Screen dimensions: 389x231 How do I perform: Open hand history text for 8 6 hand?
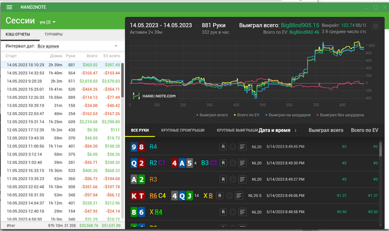click(242, 212)
